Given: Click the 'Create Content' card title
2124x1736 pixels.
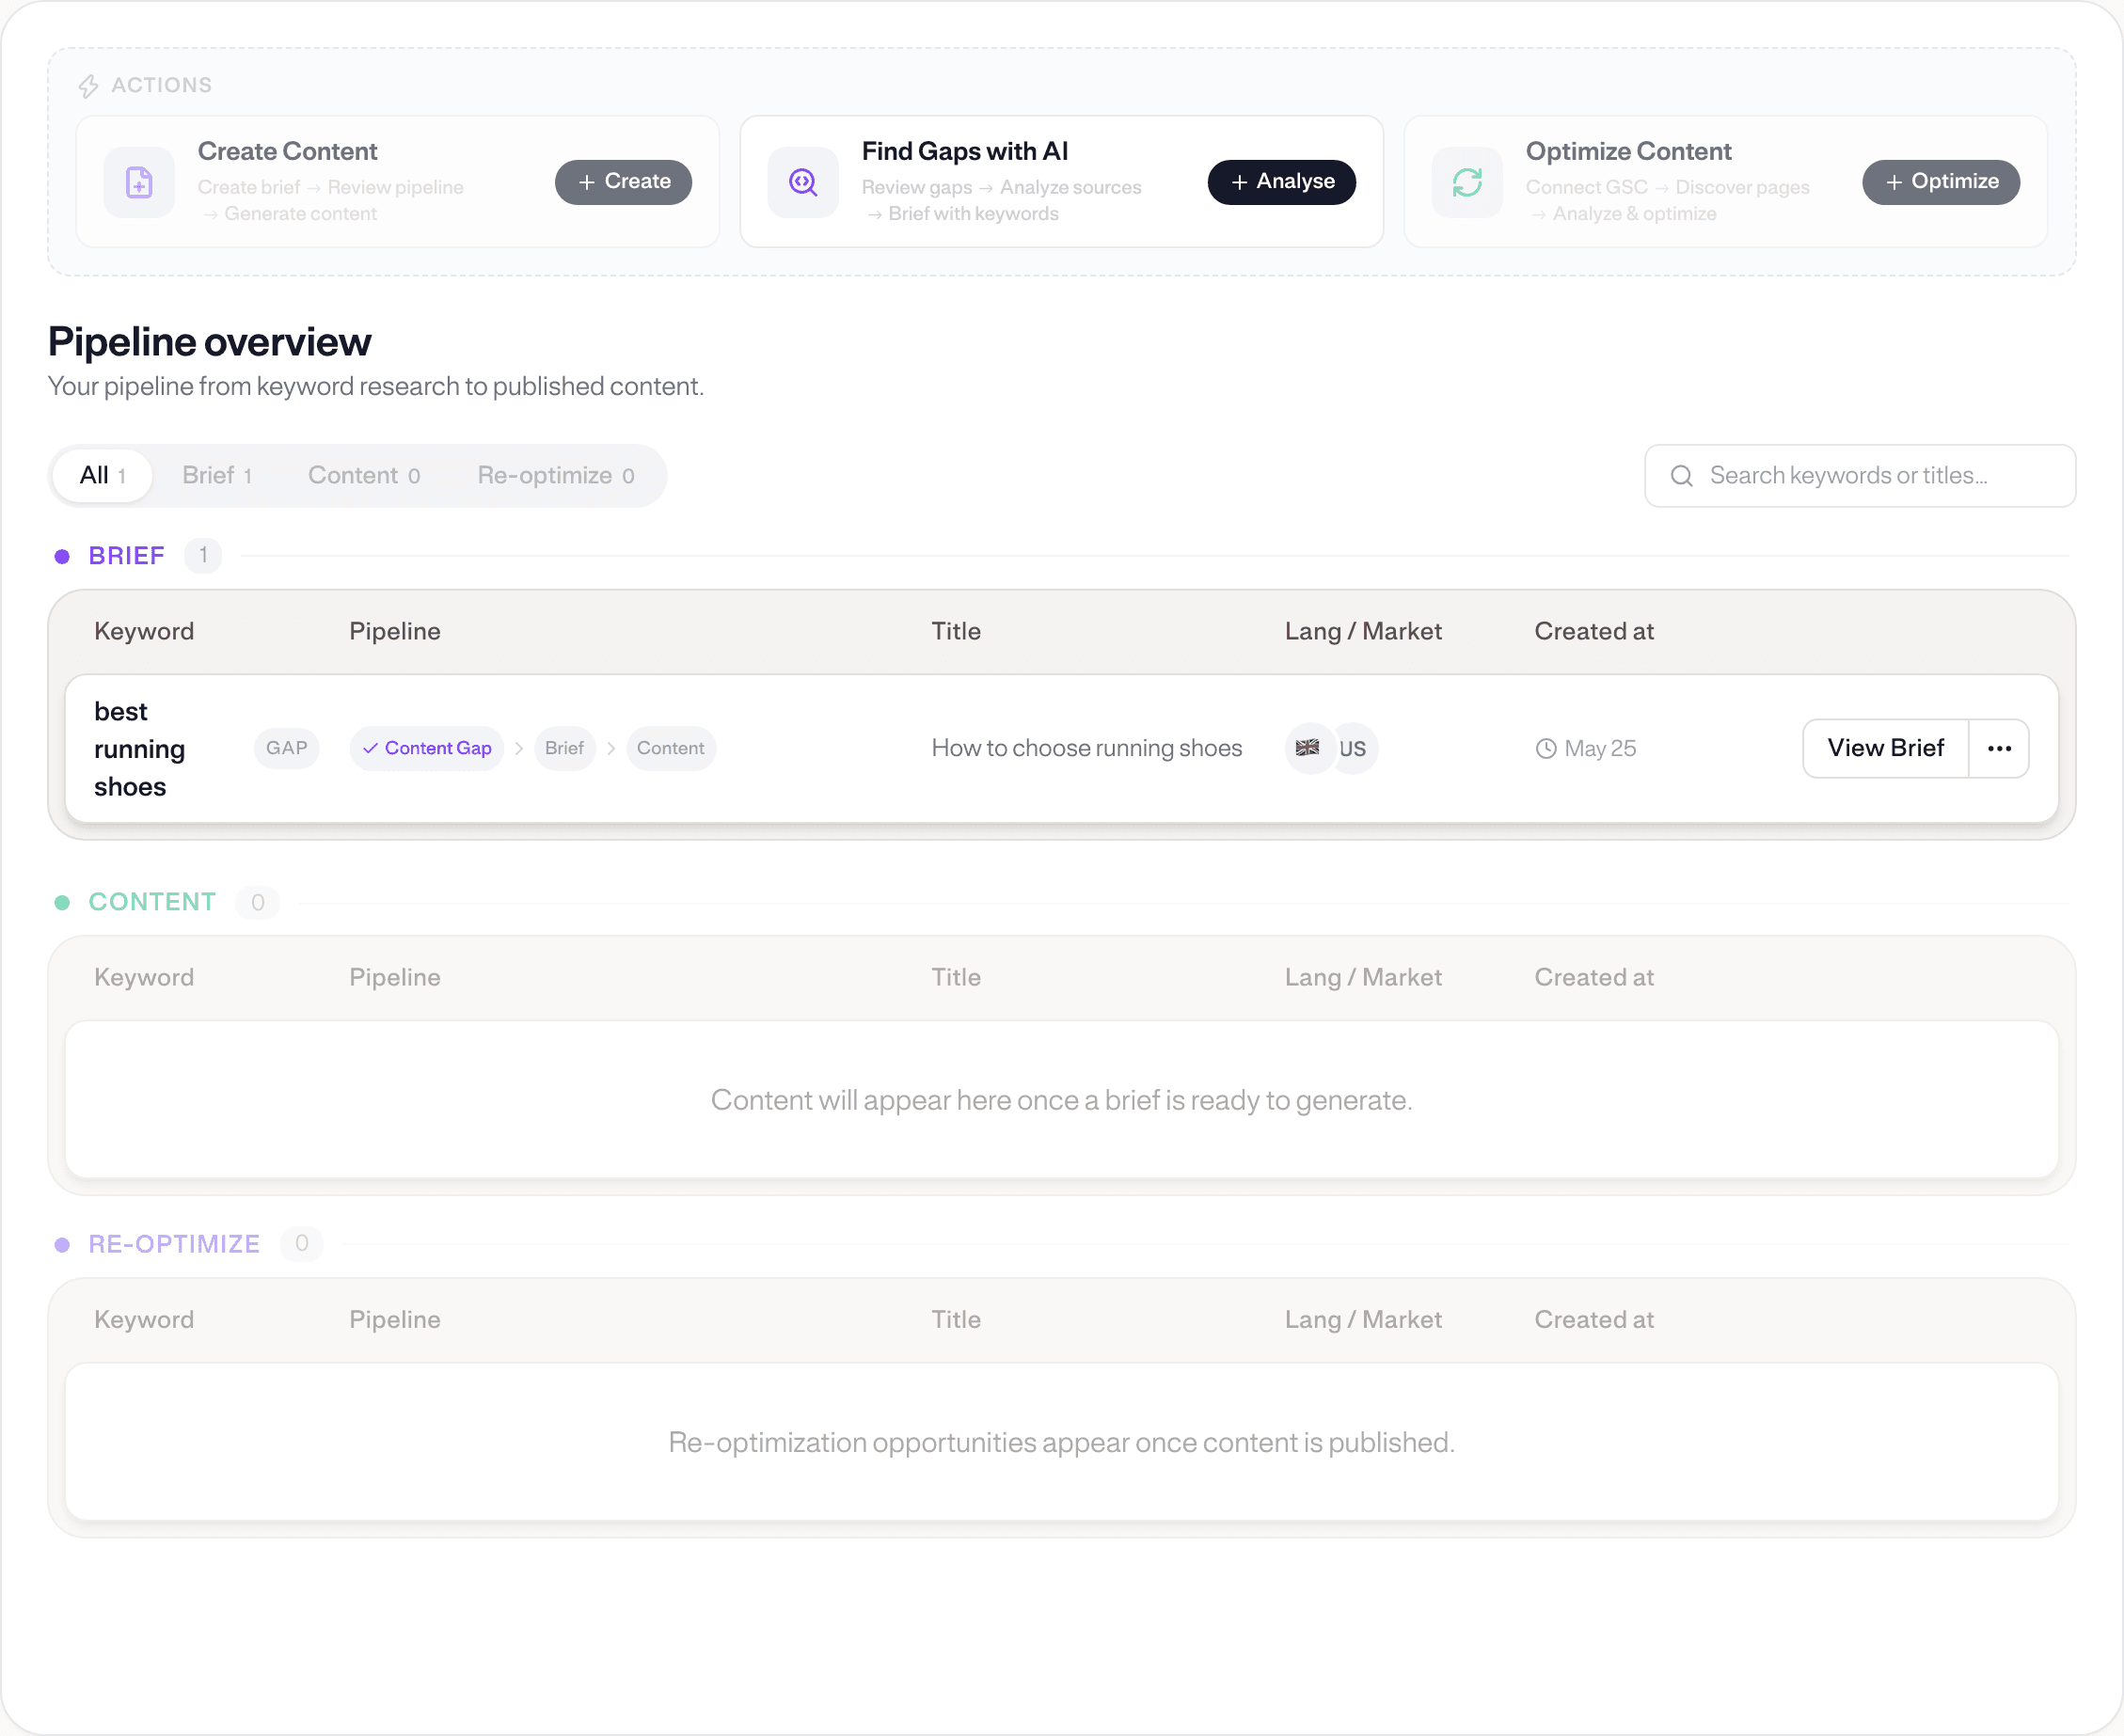Looking at the screenshot, I should tap(287, 152).
